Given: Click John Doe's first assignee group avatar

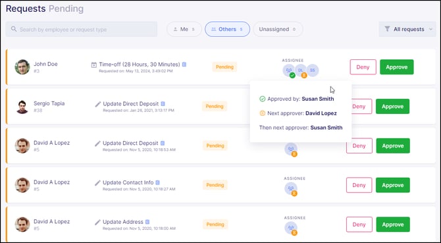Looking at the screenshot, I should point(288,70).
